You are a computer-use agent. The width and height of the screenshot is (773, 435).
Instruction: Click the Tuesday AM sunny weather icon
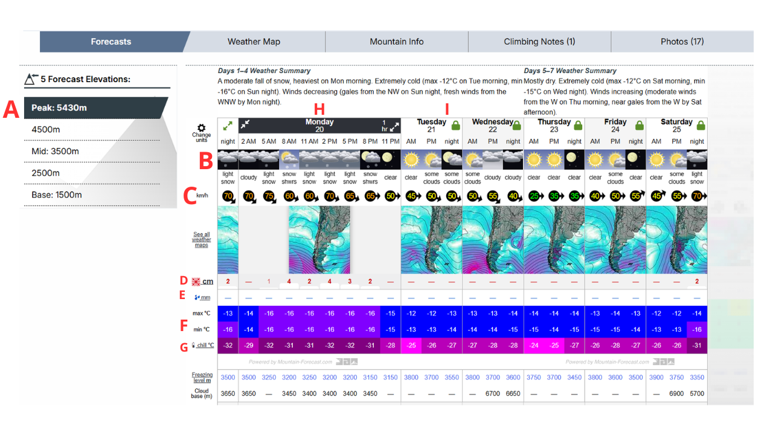point(411,160)
